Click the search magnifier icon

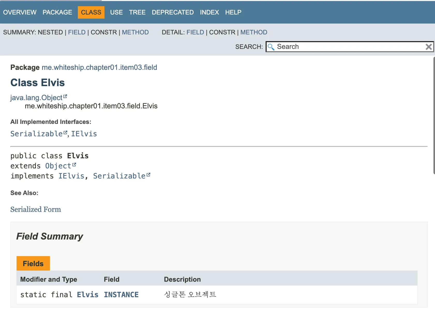271,47
